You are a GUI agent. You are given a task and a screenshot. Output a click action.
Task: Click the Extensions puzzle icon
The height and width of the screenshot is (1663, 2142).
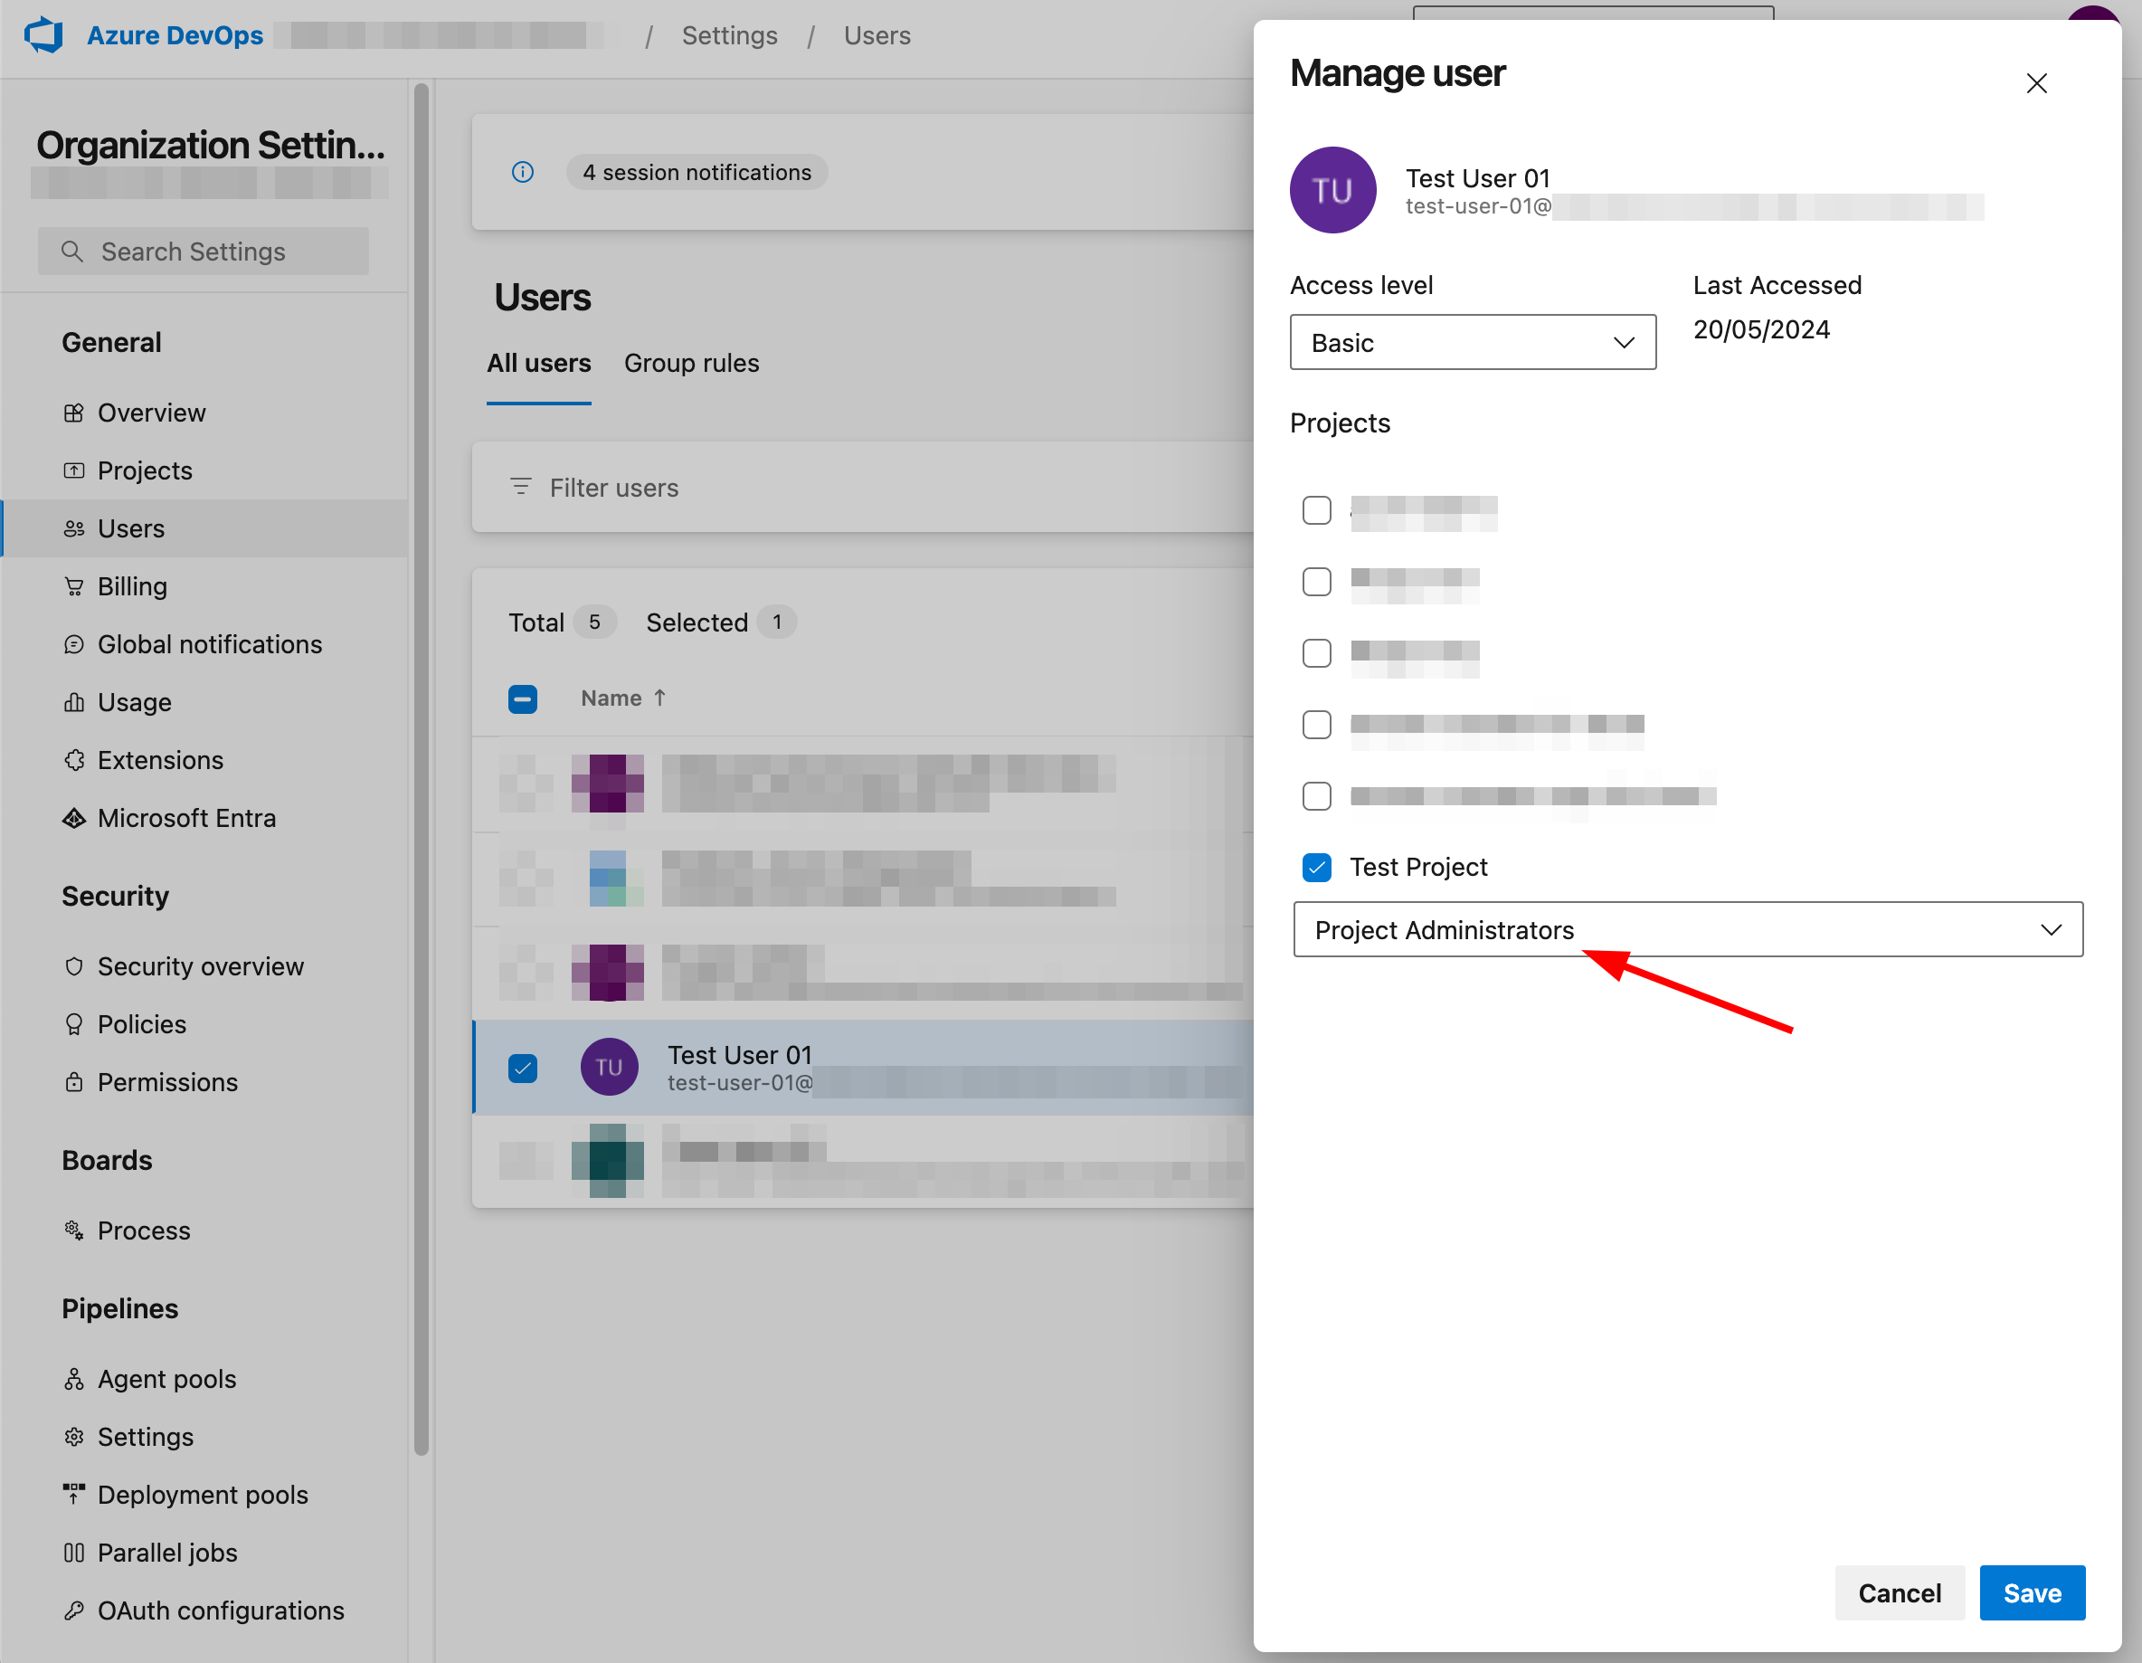[73, 760]
